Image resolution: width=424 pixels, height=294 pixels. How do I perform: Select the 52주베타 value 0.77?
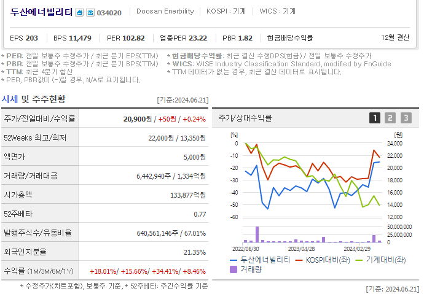coord(200,214)
